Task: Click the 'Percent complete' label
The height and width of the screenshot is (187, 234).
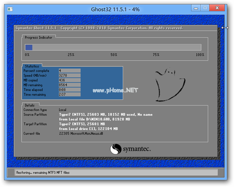Action: [36, 71]
